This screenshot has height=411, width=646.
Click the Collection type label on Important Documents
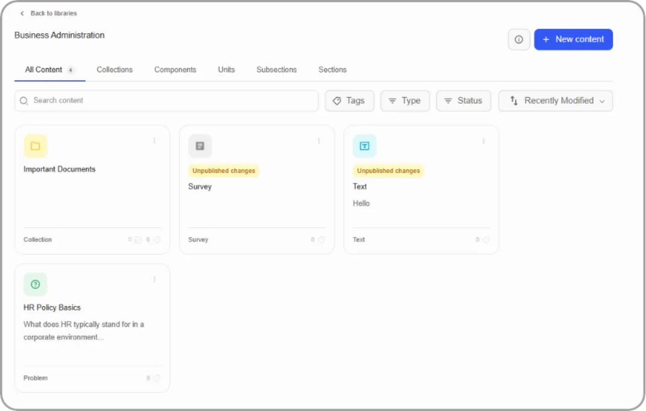[37, 240]
